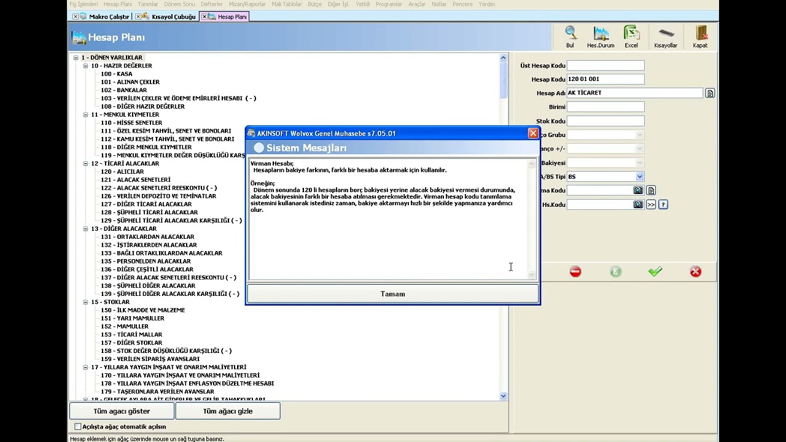The height and width of the screenshot is (442, 786).
Task: Open the +/- dropdown under the Grubu dropdown
Action: pyautogui.click(x=639, y=149)
